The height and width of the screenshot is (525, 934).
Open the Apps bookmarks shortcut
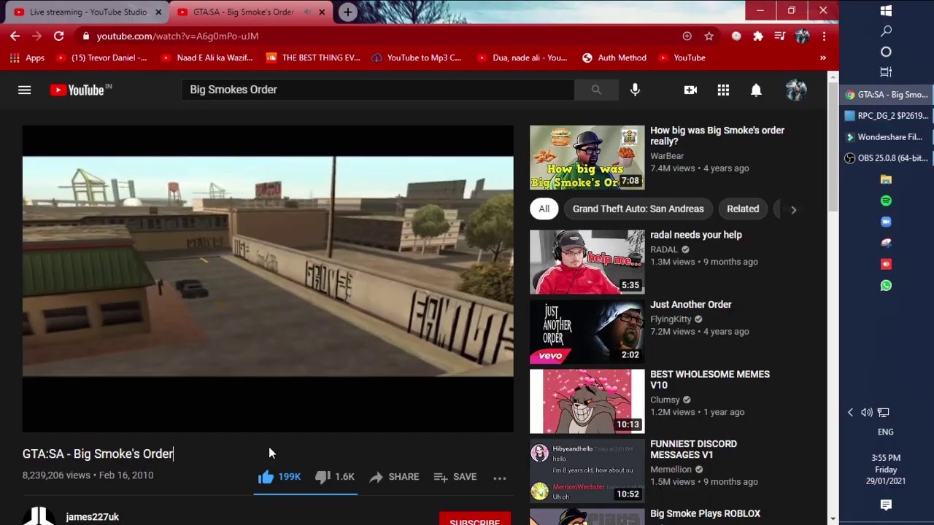click(x=27, y=58)
